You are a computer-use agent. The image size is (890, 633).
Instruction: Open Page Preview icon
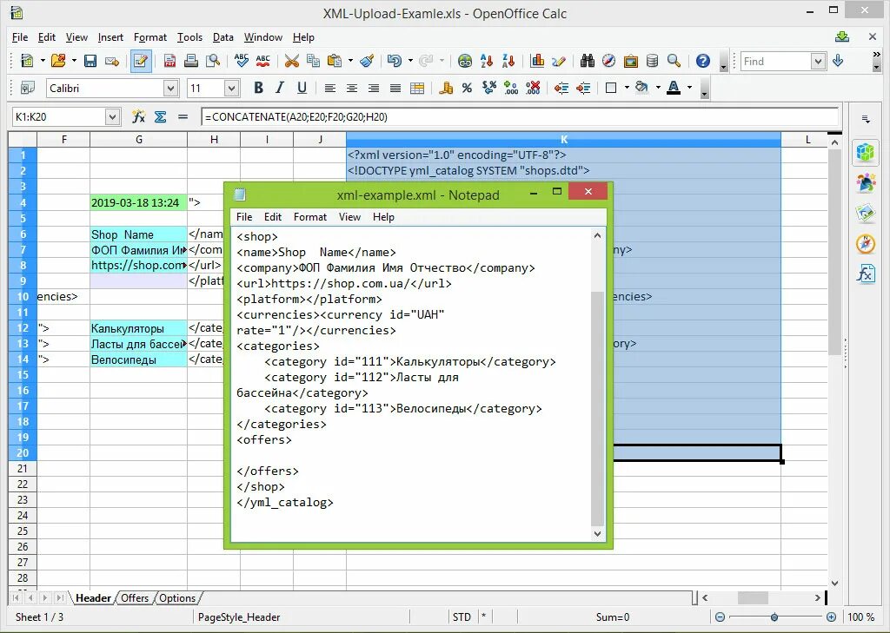pyautogui.click(x=213, y=61)
